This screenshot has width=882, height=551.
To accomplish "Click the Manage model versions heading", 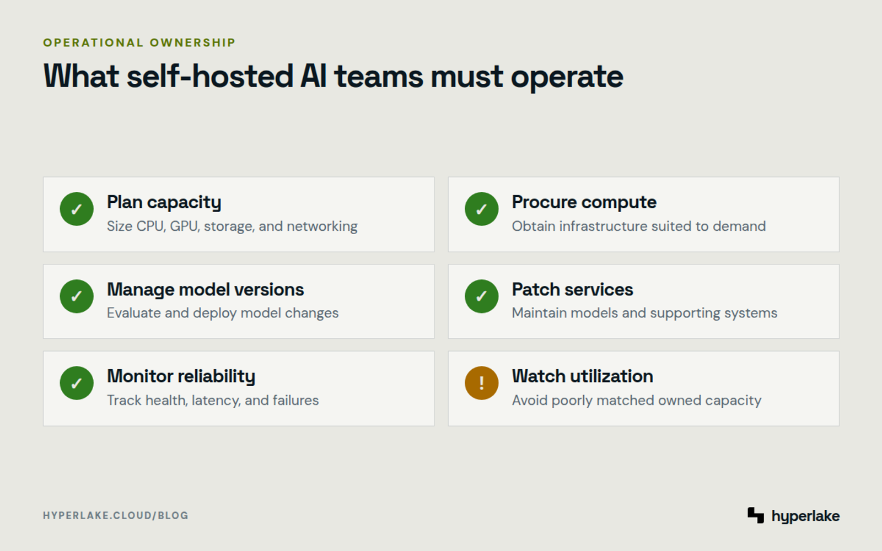I will click(205, 289).
